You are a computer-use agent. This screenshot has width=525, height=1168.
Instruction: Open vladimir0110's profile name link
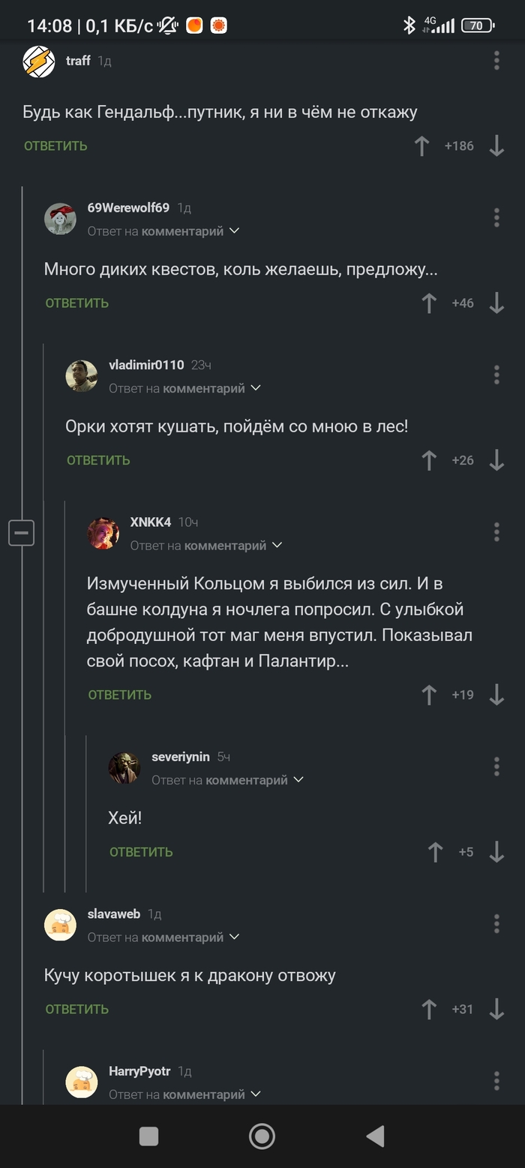[x=146, y=365]
